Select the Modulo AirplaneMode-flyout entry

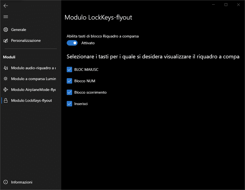coord(33,90)
